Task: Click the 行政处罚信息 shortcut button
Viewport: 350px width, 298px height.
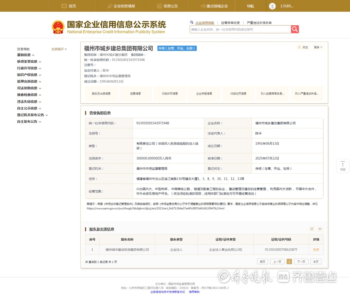Action: 239,93
